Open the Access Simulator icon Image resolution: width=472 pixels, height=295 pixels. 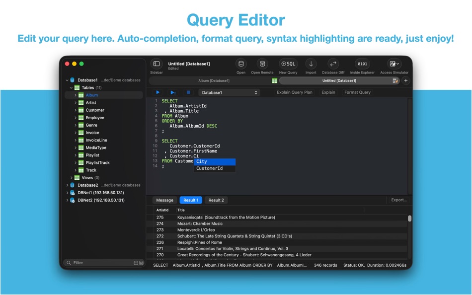[393, 64]
